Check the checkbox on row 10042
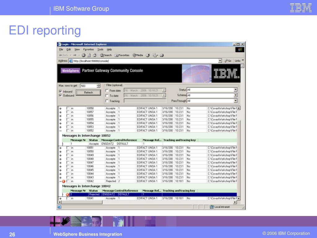The height and width of the screenshot is (238, 317). click(x=68, y=181)
